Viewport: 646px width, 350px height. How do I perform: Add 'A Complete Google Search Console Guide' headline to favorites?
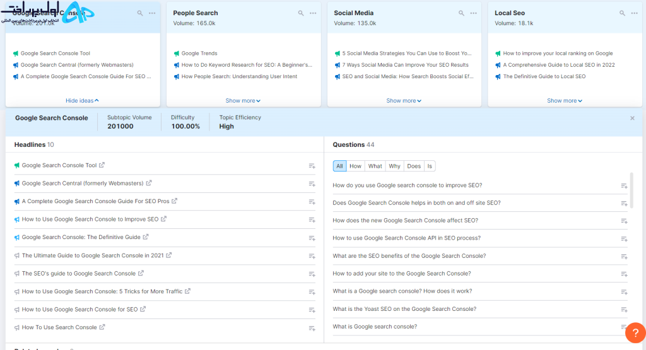312,202
